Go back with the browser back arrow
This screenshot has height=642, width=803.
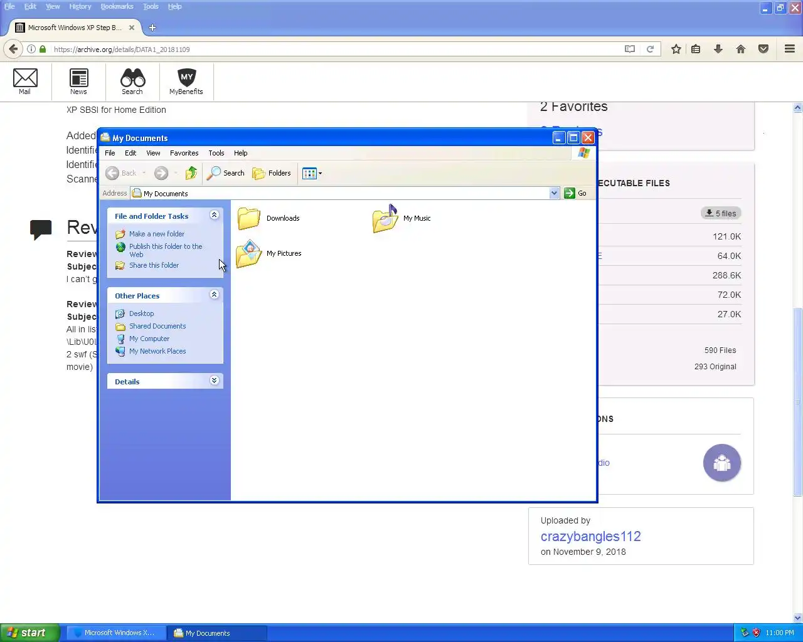(13, 49)
